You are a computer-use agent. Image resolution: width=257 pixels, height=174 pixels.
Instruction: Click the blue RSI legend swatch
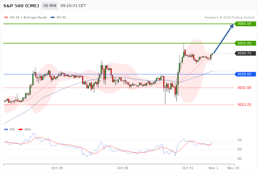[x=6, y=130]
